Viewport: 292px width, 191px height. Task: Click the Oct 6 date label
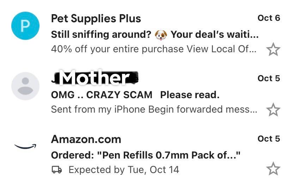coord(269,18)
